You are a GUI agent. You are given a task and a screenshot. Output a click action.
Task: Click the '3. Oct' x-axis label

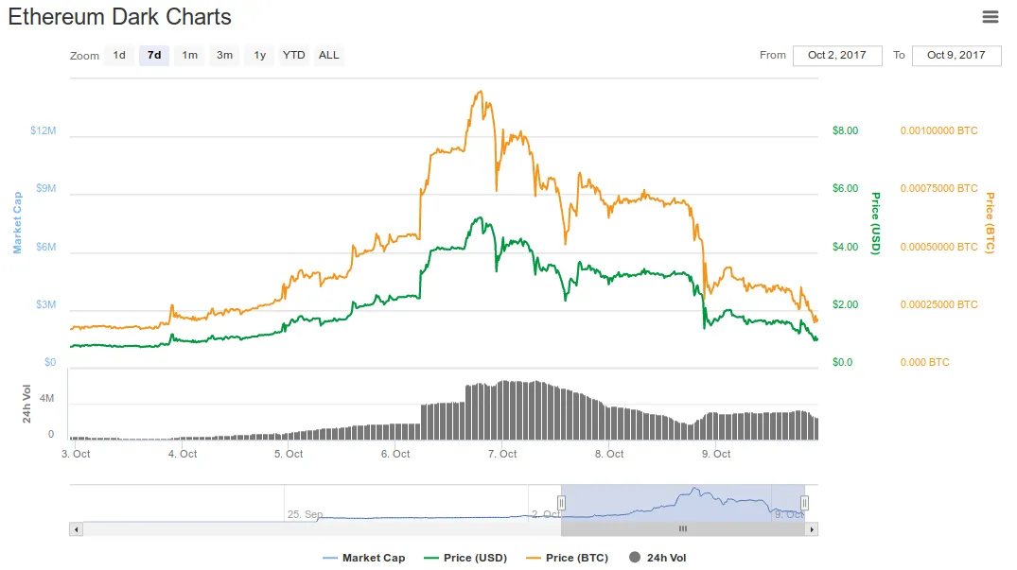[76, 454]
